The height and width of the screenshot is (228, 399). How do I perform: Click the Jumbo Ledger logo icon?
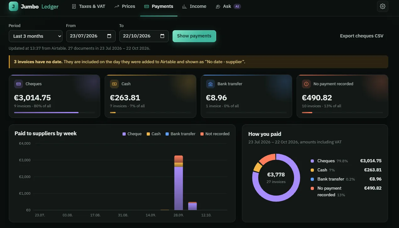click(14, 6)
